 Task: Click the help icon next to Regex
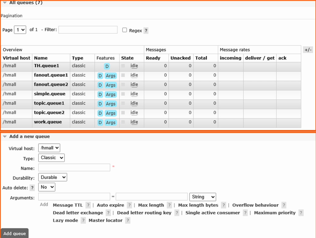(x=146, y=31)
